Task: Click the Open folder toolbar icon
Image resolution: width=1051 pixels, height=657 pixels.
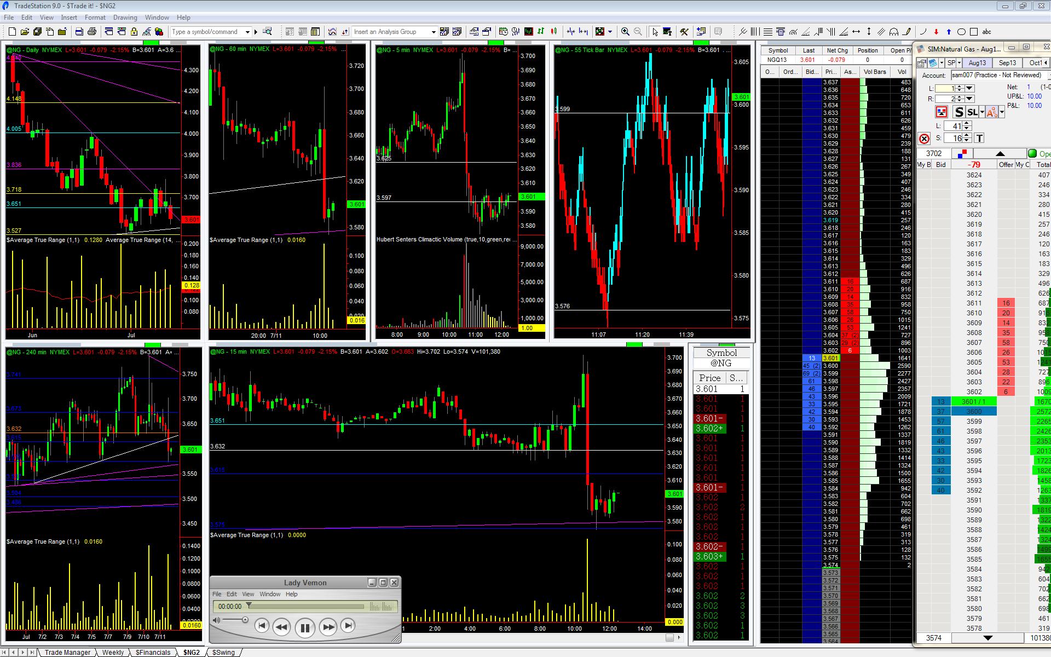Action: click(x=25, y=32)
